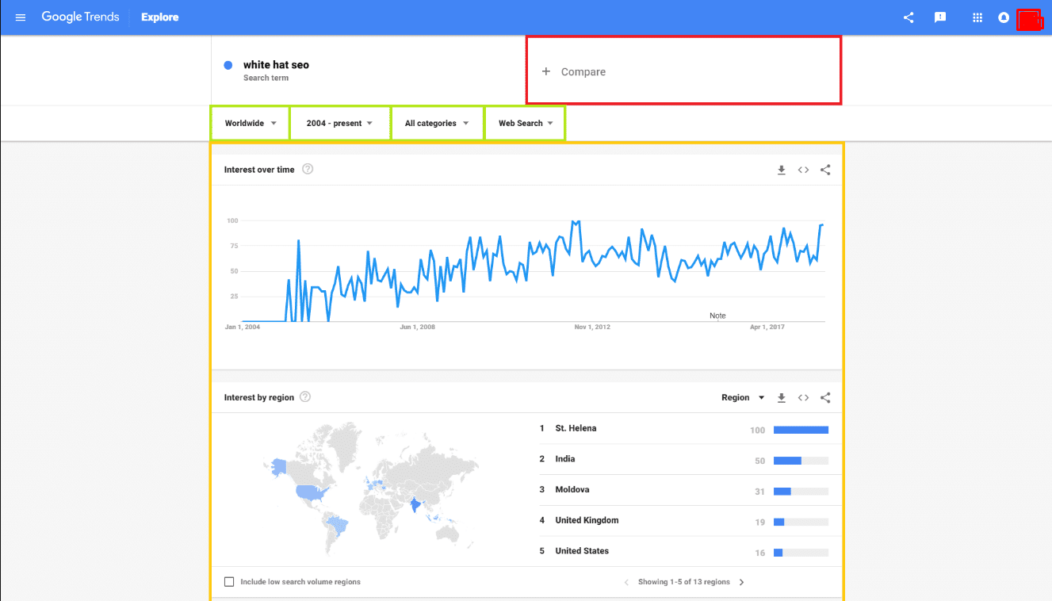This screenshot has width=1052, height=601.
Task: Open the 2004 - present date range dropdown
Action: pos(339,124)
